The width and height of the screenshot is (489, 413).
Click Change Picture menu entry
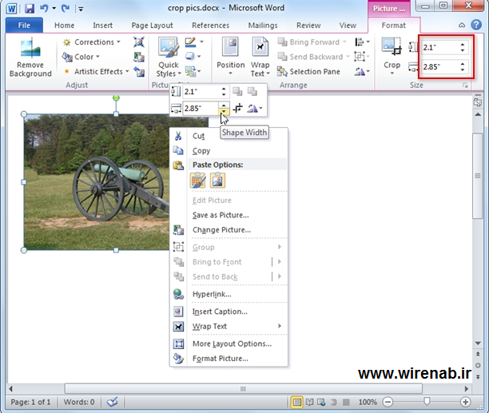point(221,230)
